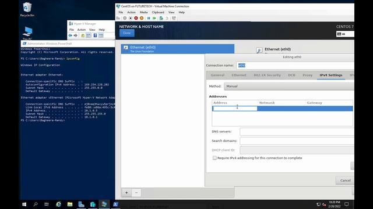The height and width of the screenshot is (209, 373).
Task: Click show/hide action pane icon in Hyper-V Manager
Action: click(101, 35)
